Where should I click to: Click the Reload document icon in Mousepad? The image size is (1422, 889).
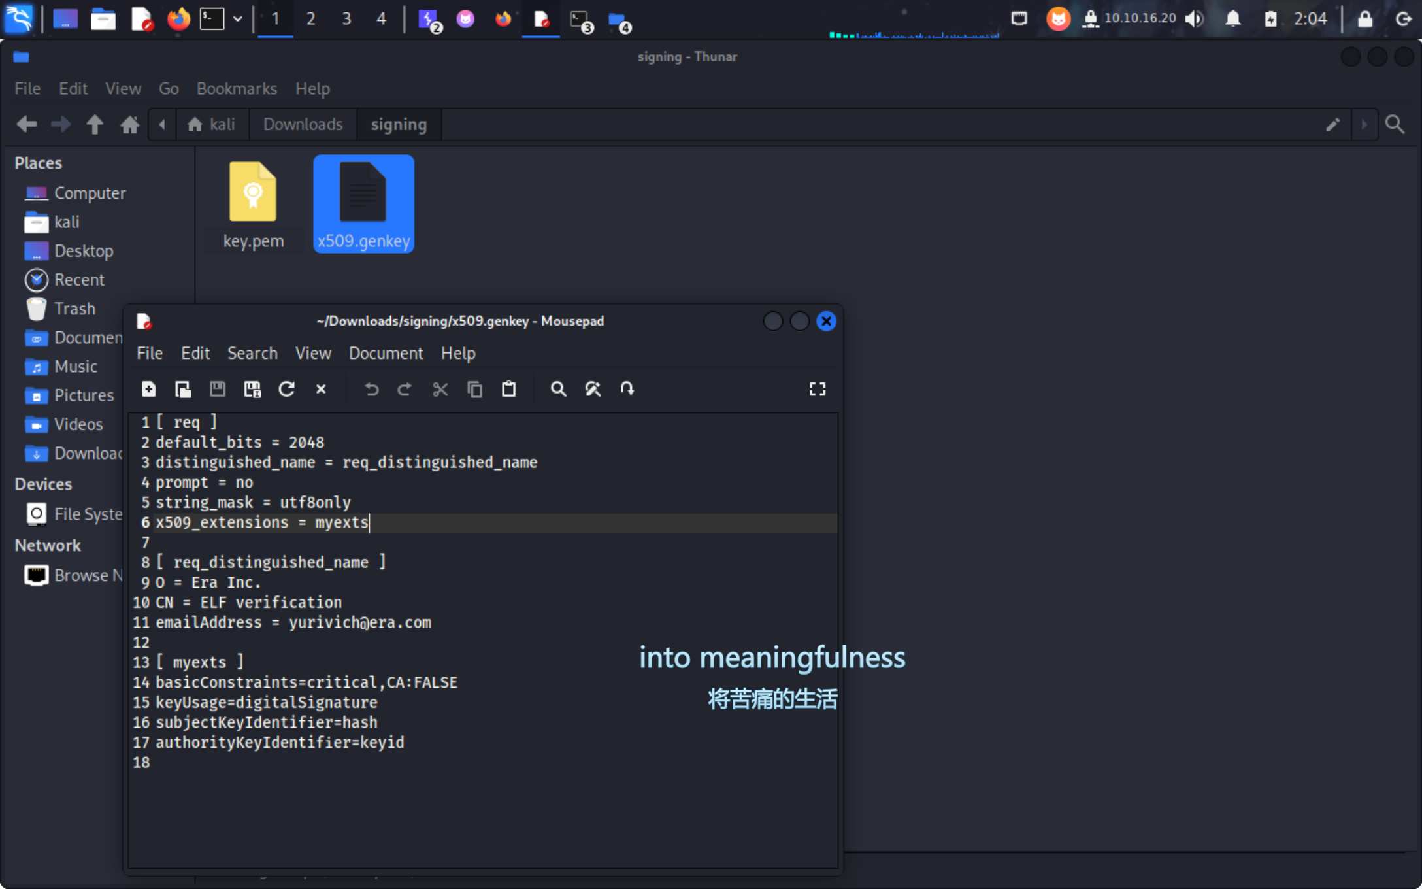tap(286, 390)
